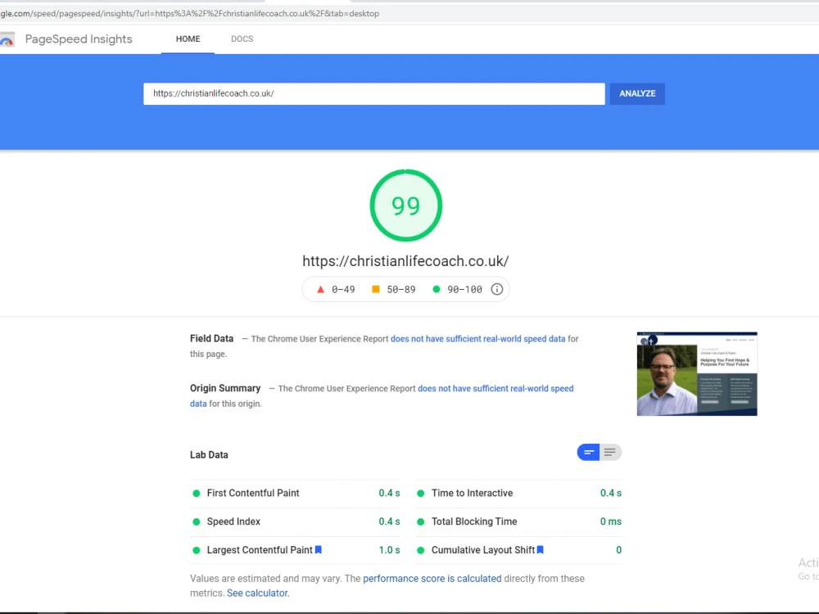This screenshot has height=614, width=819.
Task: Switch Lab Data to expanded view
Action: (610, 452)
